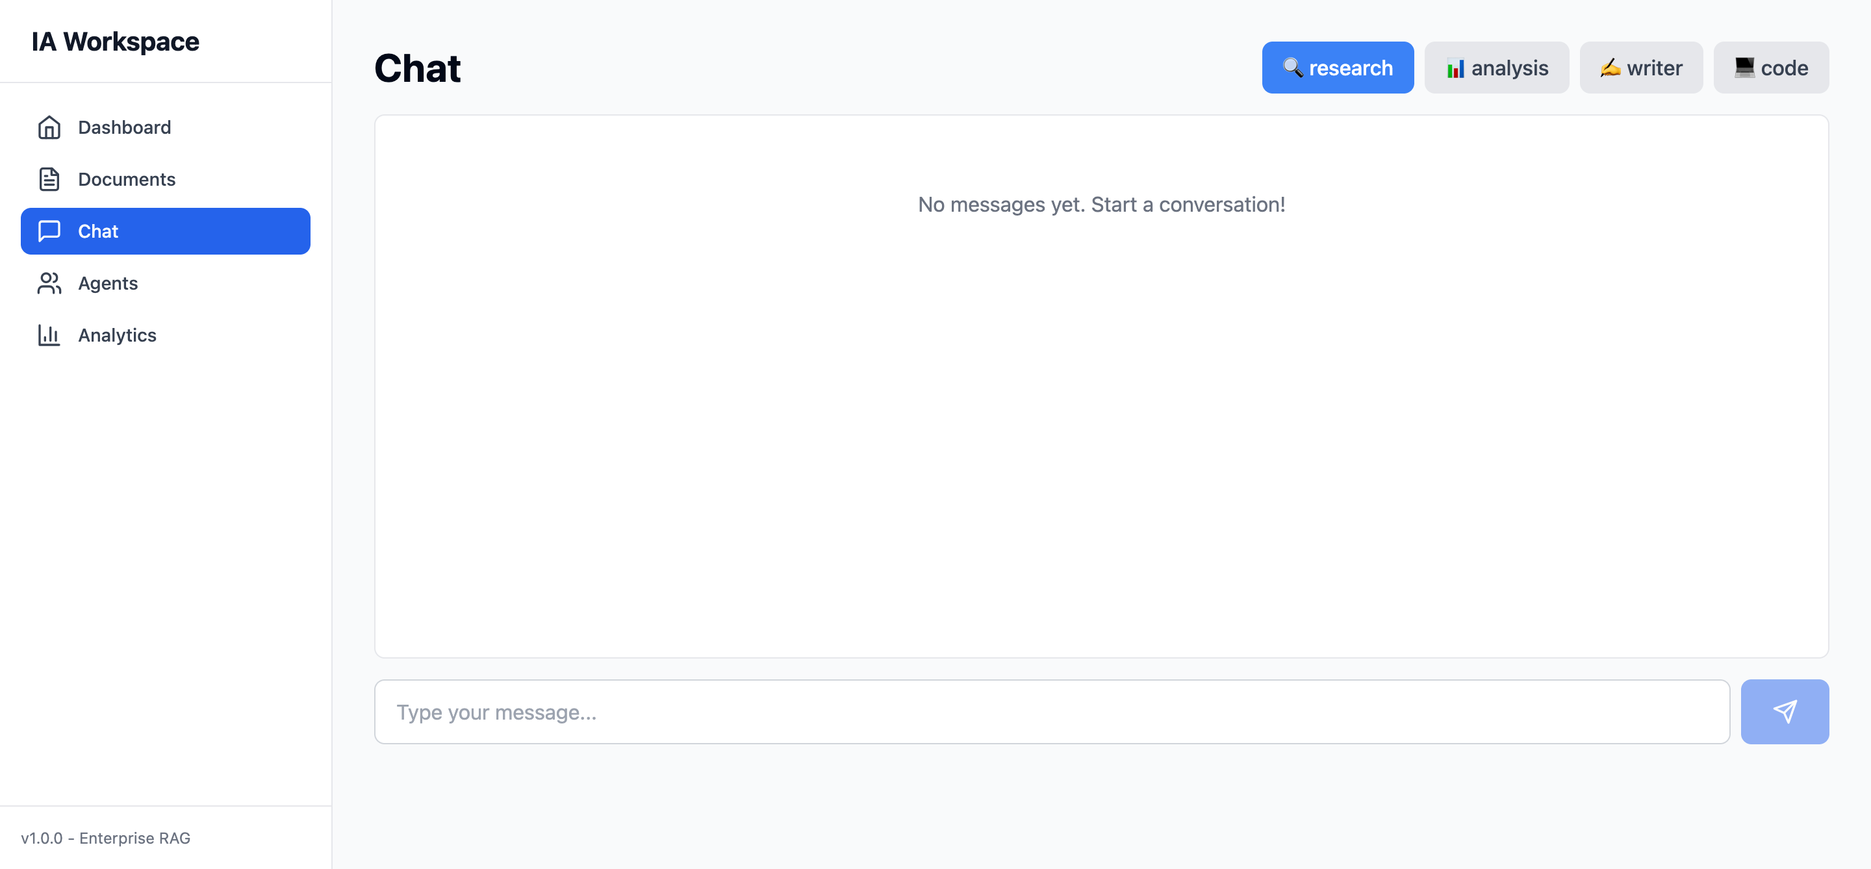Click the Documents file icon

[x=49, y=179]
